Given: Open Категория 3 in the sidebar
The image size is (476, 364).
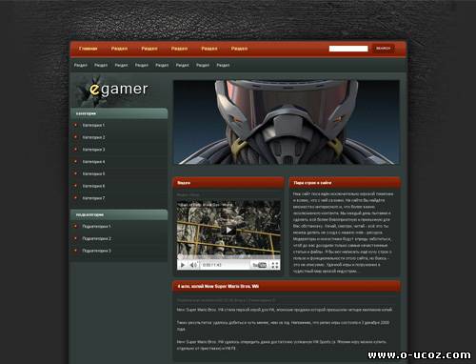Looking at the screenshot, I should 93,150.
